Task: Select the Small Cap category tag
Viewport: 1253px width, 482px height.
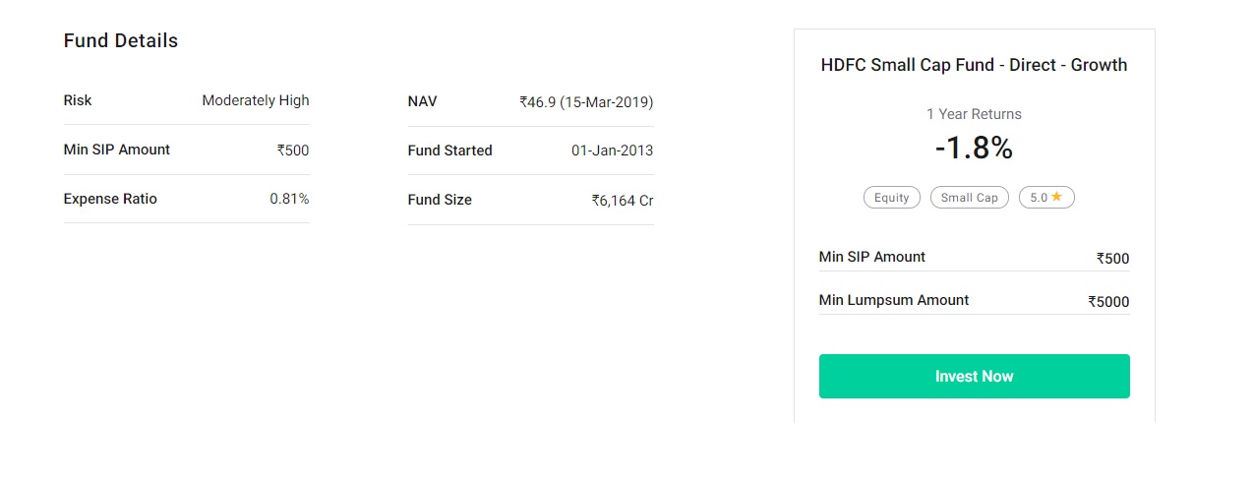Action: coord(969,198)
